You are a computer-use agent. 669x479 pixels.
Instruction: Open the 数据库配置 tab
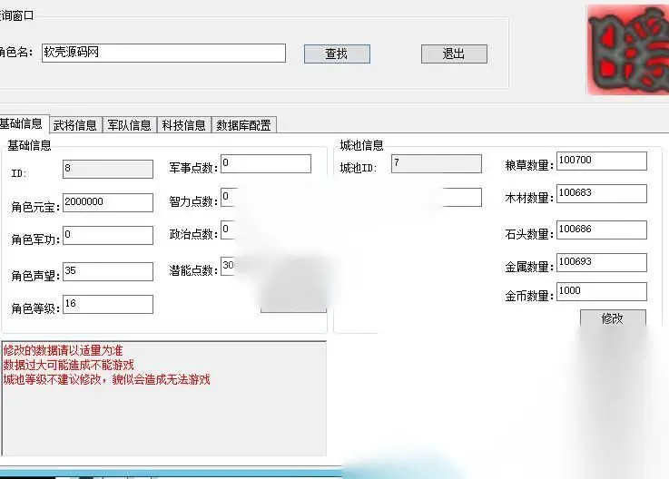click(243, 125)
